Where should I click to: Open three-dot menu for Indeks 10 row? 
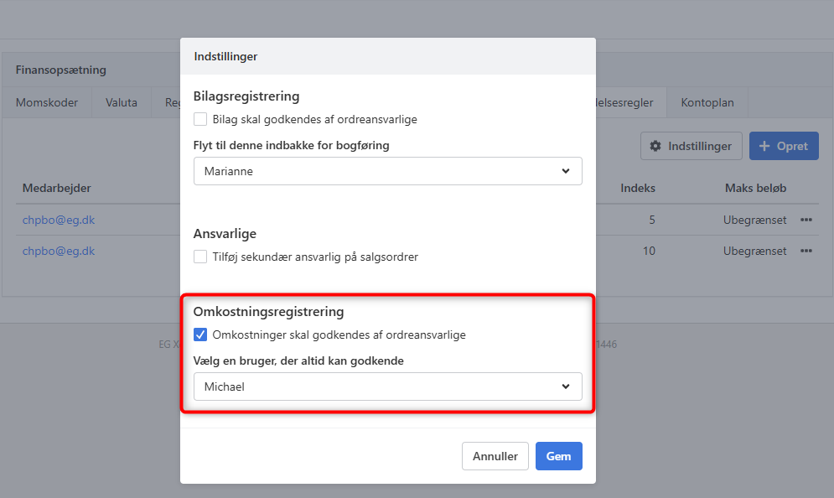[806, 251]
